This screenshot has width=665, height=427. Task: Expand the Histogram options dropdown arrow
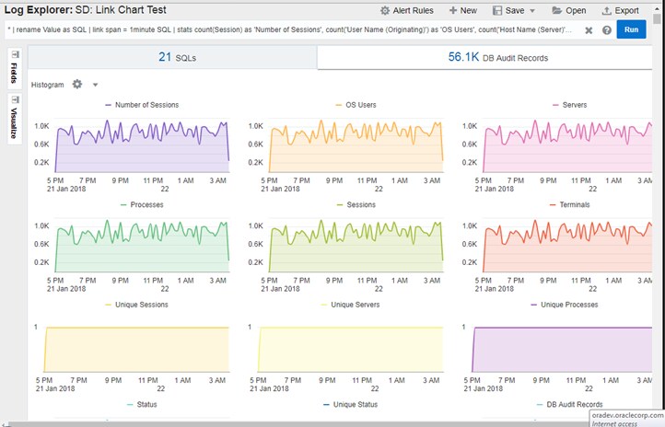[x=95, y=85]
